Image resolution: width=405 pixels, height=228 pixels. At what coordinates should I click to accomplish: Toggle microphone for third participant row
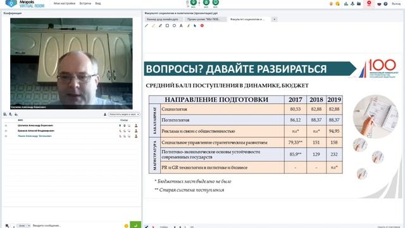[120, 136]
